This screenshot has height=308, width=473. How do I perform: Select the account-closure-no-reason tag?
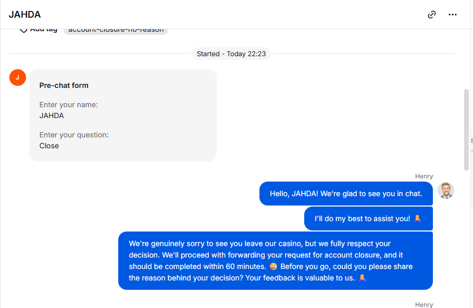[116, 30]
